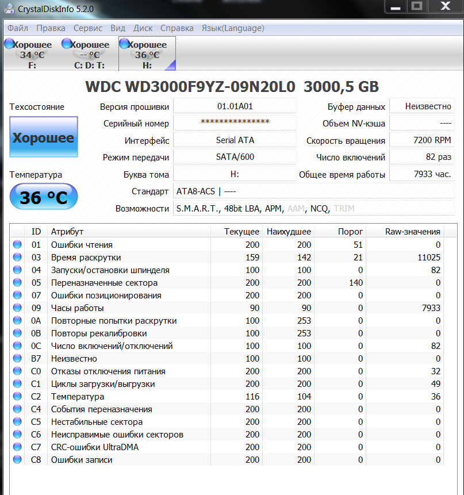Click the power-on hours 7933 час.
The image size is (464, 495).
[422, 174]
